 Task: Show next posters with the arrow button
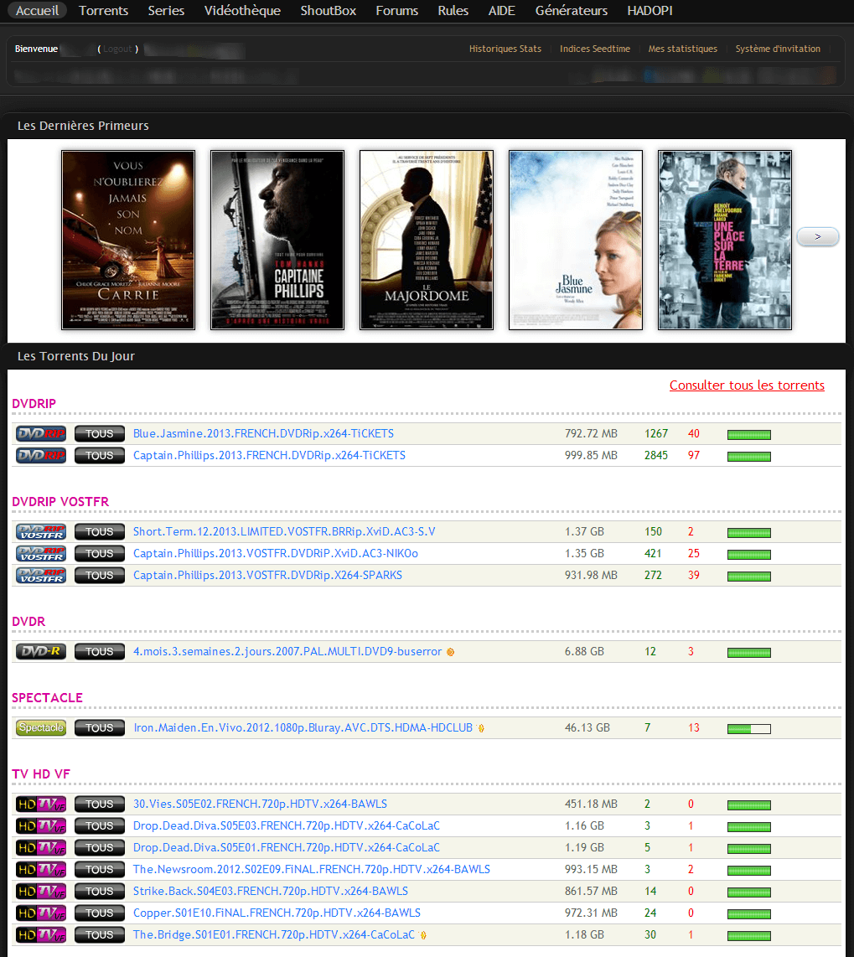(818, 237)
